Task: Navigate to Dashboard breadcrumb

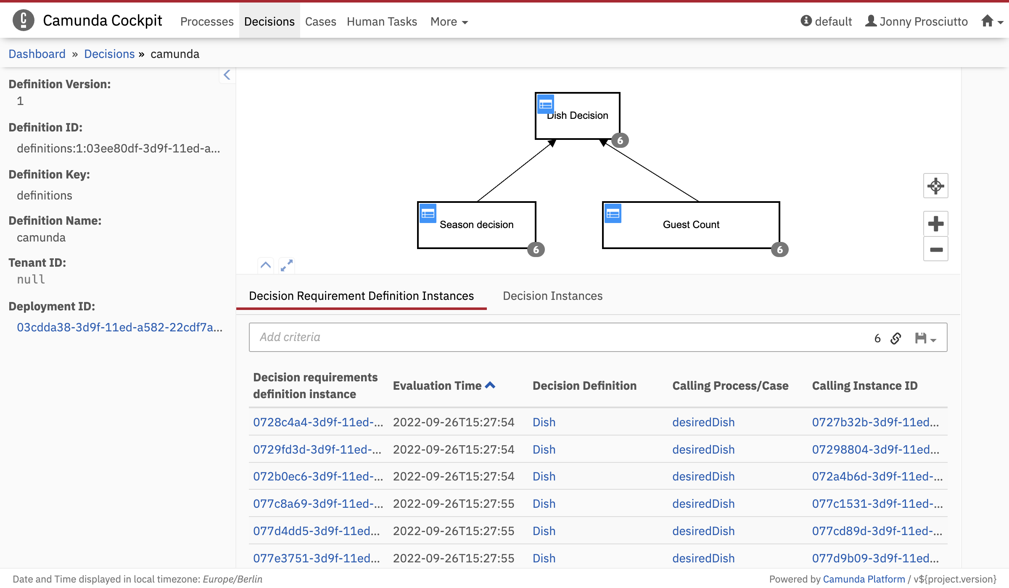Action: 37,54
